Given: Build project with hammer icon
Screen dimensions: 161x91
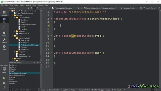Looking at the screenshot, I should coord(4,88).
